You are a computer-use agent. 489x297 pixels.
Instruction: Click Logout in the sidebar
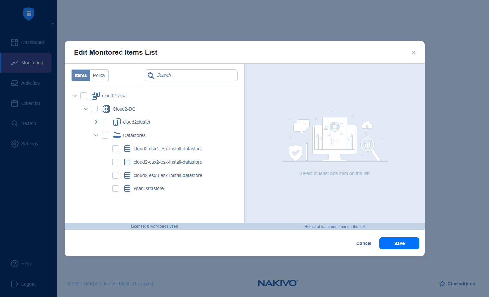click(27, 284)
